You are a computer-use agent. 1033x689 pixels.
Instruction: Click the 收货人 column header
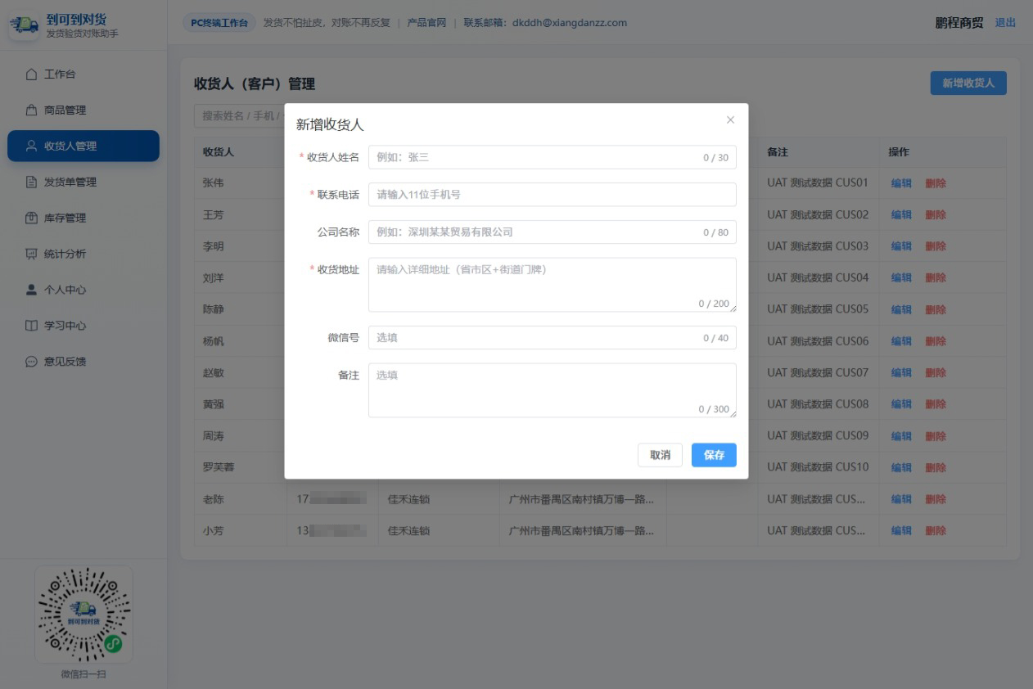click(x=219, y=152)
